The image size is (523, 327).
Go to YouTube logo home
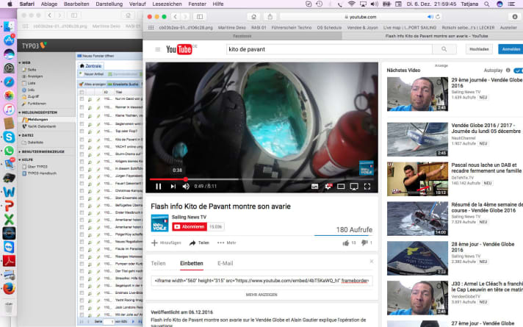pos(179,49)
